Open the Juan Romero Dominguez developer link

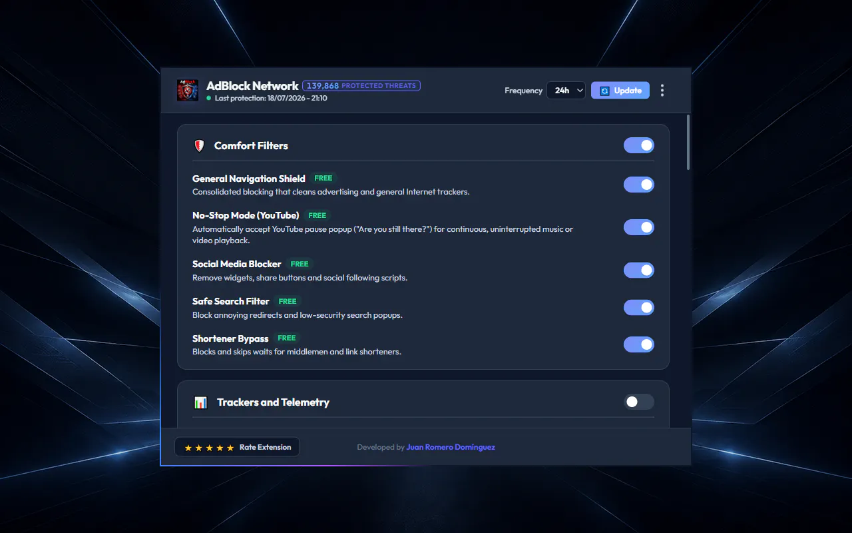[x=451, y=448]
